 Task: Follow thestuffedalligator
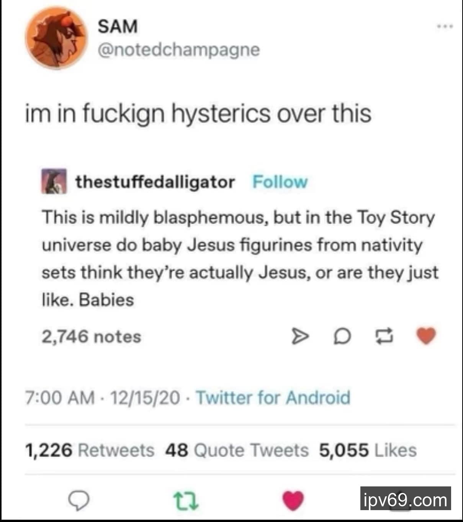[x=280, y=182]
